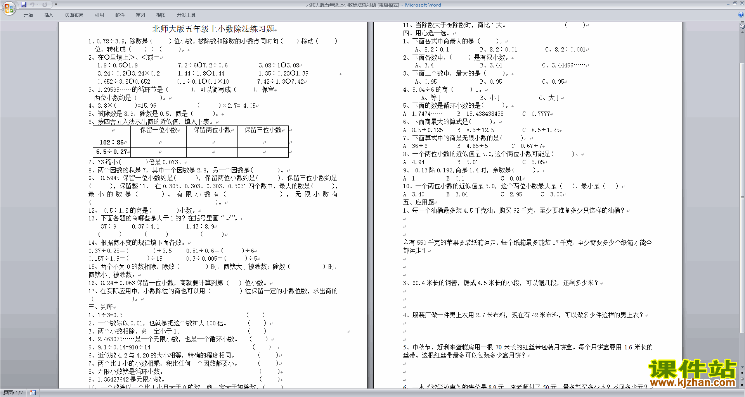Expand Customize Quick Access Toolbar dropdown
This screenshot has height=397, width=745.
56,5
